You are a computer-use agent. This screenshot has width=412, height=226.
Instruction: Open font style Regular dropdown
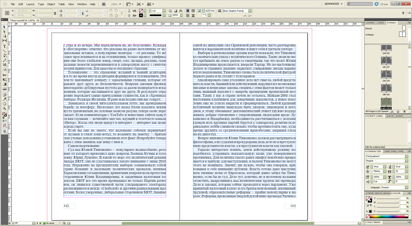[407, 161]
